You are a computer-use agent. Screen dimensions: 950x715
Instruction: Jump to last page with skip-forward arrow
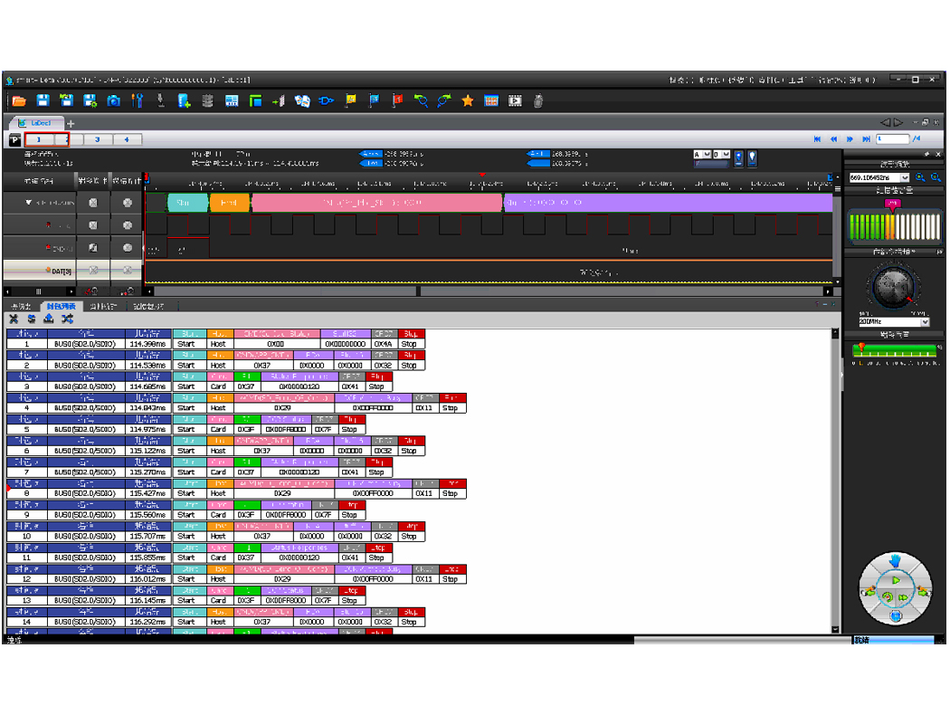pyautogui.click(x=867, y=139)
